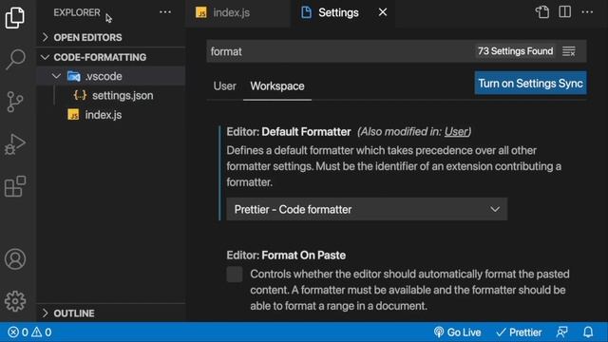
Task: Open the Run and Debug view
Action: [x=15, y=144]
